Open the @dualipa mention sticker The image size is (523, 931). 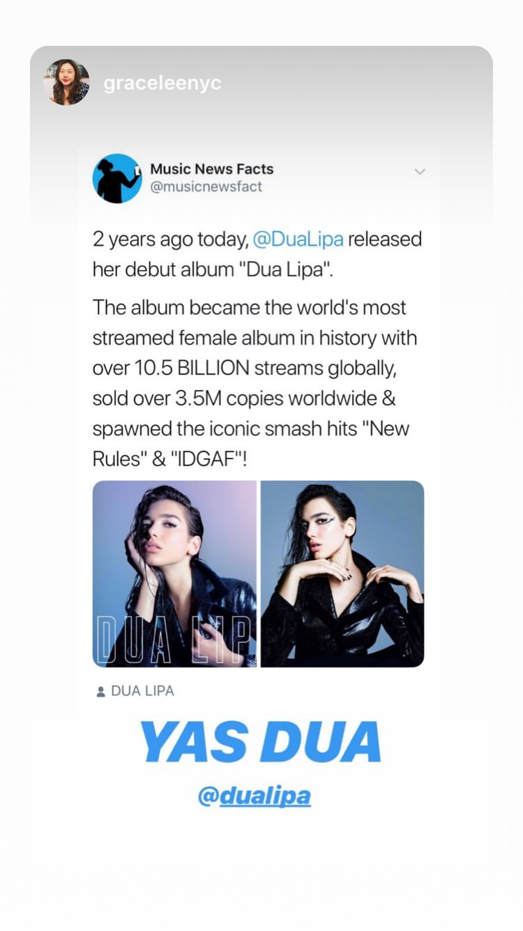(x=255, y=796)
